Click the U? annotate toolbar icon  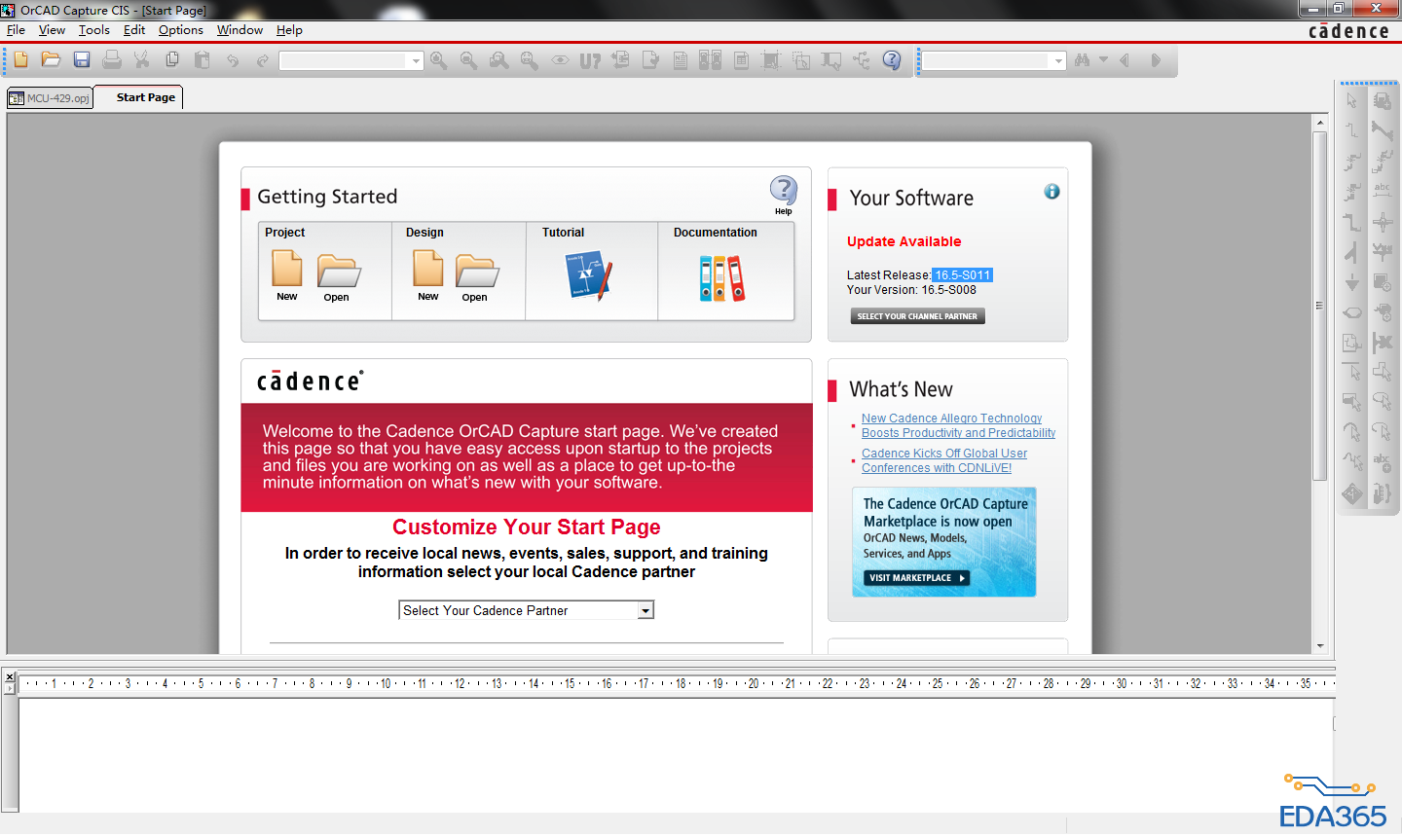click(x=590, y=61)
